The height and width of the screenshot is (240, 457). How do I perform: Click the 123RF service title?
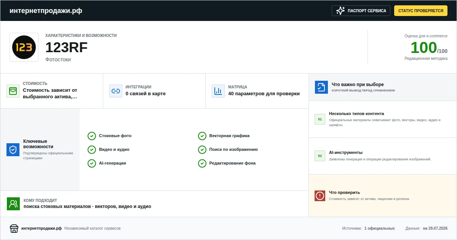pyautogui.click(x=67, y=48)
